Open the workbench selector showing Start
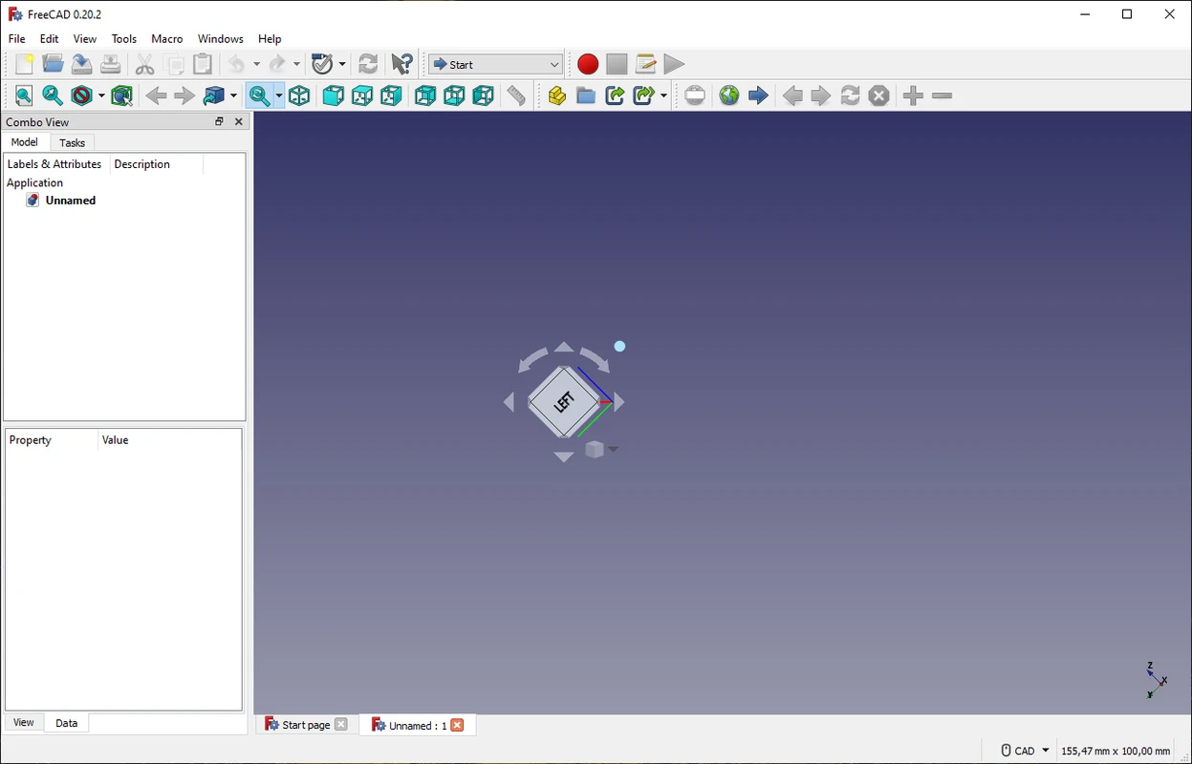Viewport: 1192px width, 764px height. click(496, 64)
